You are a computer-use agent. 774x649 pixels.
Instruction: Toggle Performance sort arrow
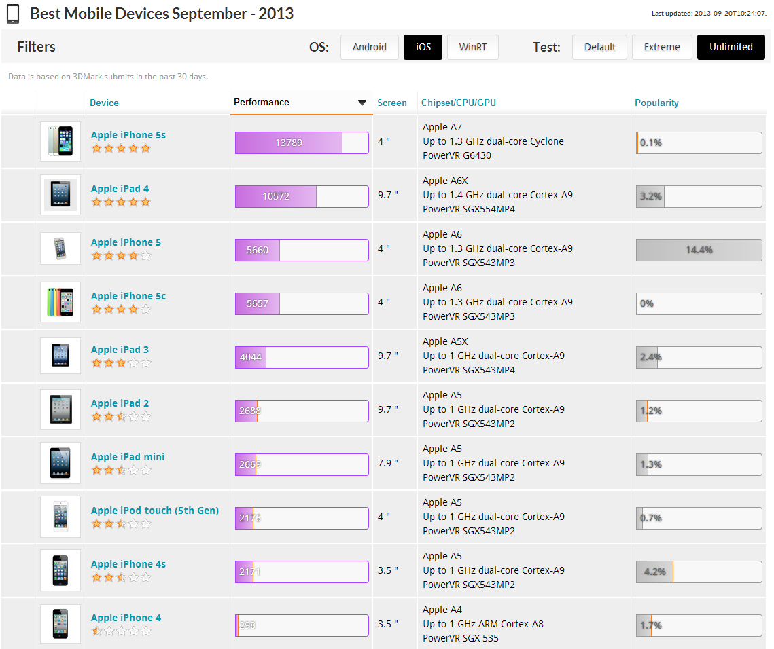coord(362,103)
